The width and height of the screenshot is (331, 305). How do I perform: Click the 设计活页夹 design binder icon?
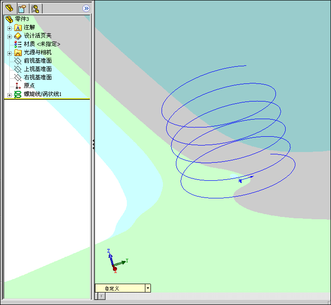pyautogui.click(x=18, y=36)
